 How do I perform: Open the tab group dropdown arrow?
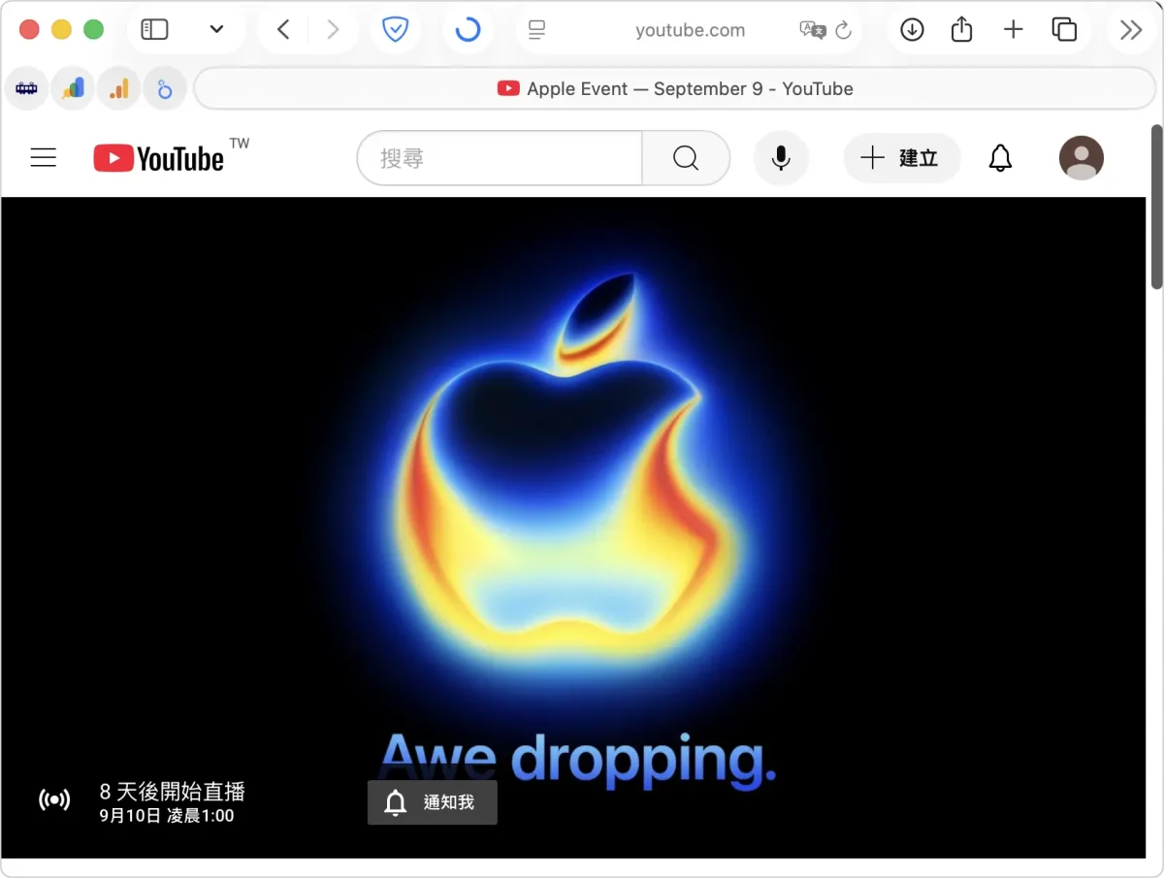pyautogui.click(x=216, y=29)
